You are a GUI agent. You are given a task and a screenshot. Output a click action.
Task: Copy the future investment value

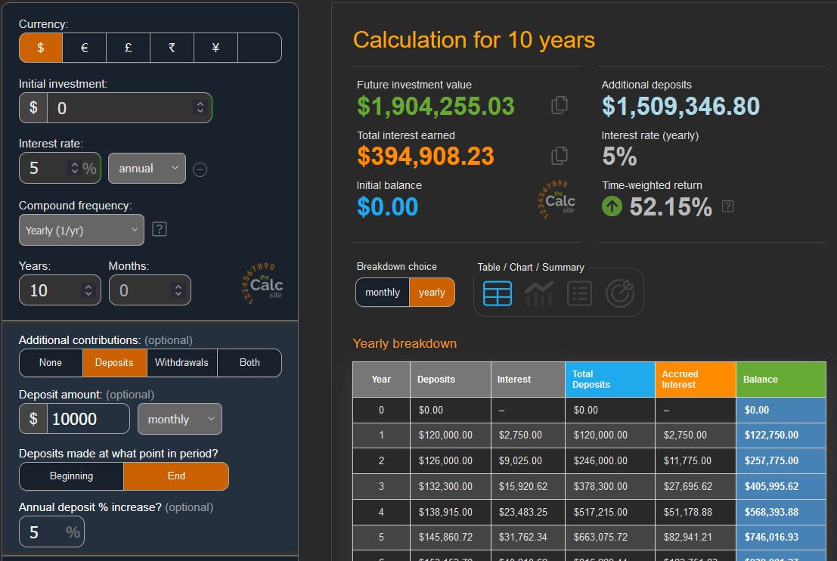pos(560,105)
